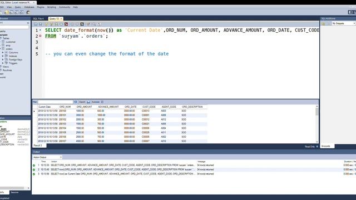
Task: Click the Views node in schema tree
Action: click(6, 67)
